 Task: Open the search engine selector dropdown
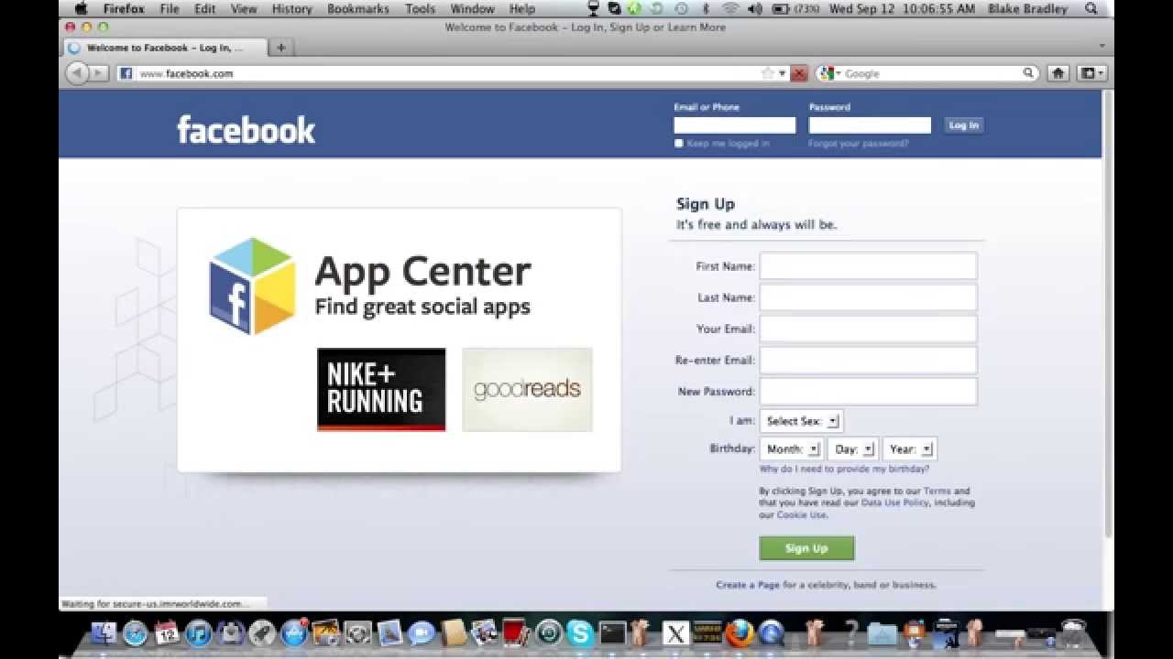[830, 73]
